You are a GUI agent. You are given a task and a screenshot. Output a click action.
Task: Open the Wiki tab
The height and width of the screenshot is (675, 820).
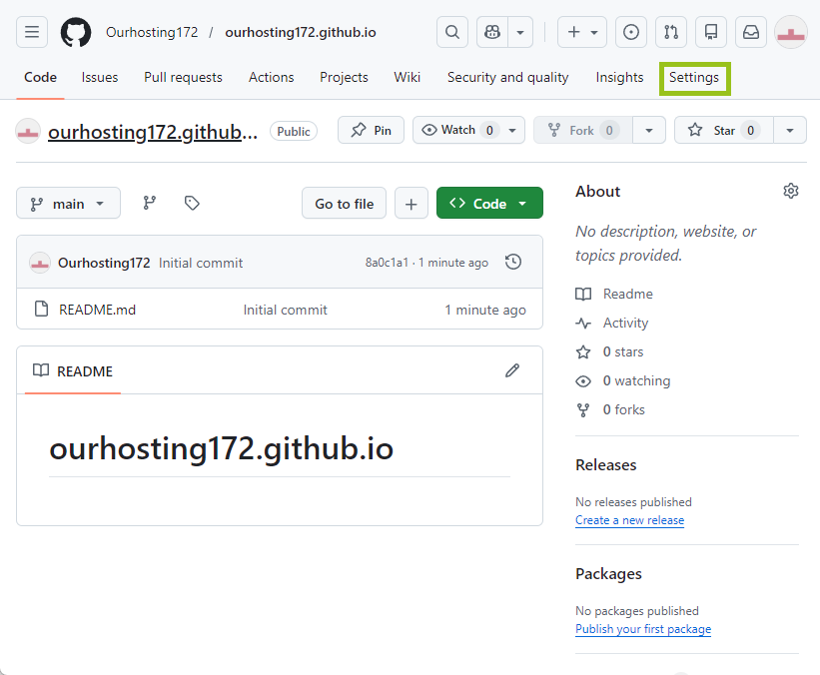click(x=407, y=77)
